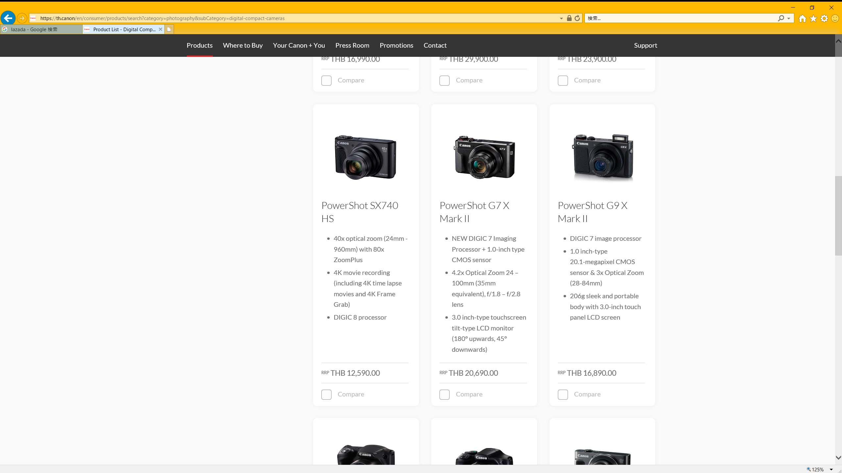Open the Where to Buy menu

[243, 45]
